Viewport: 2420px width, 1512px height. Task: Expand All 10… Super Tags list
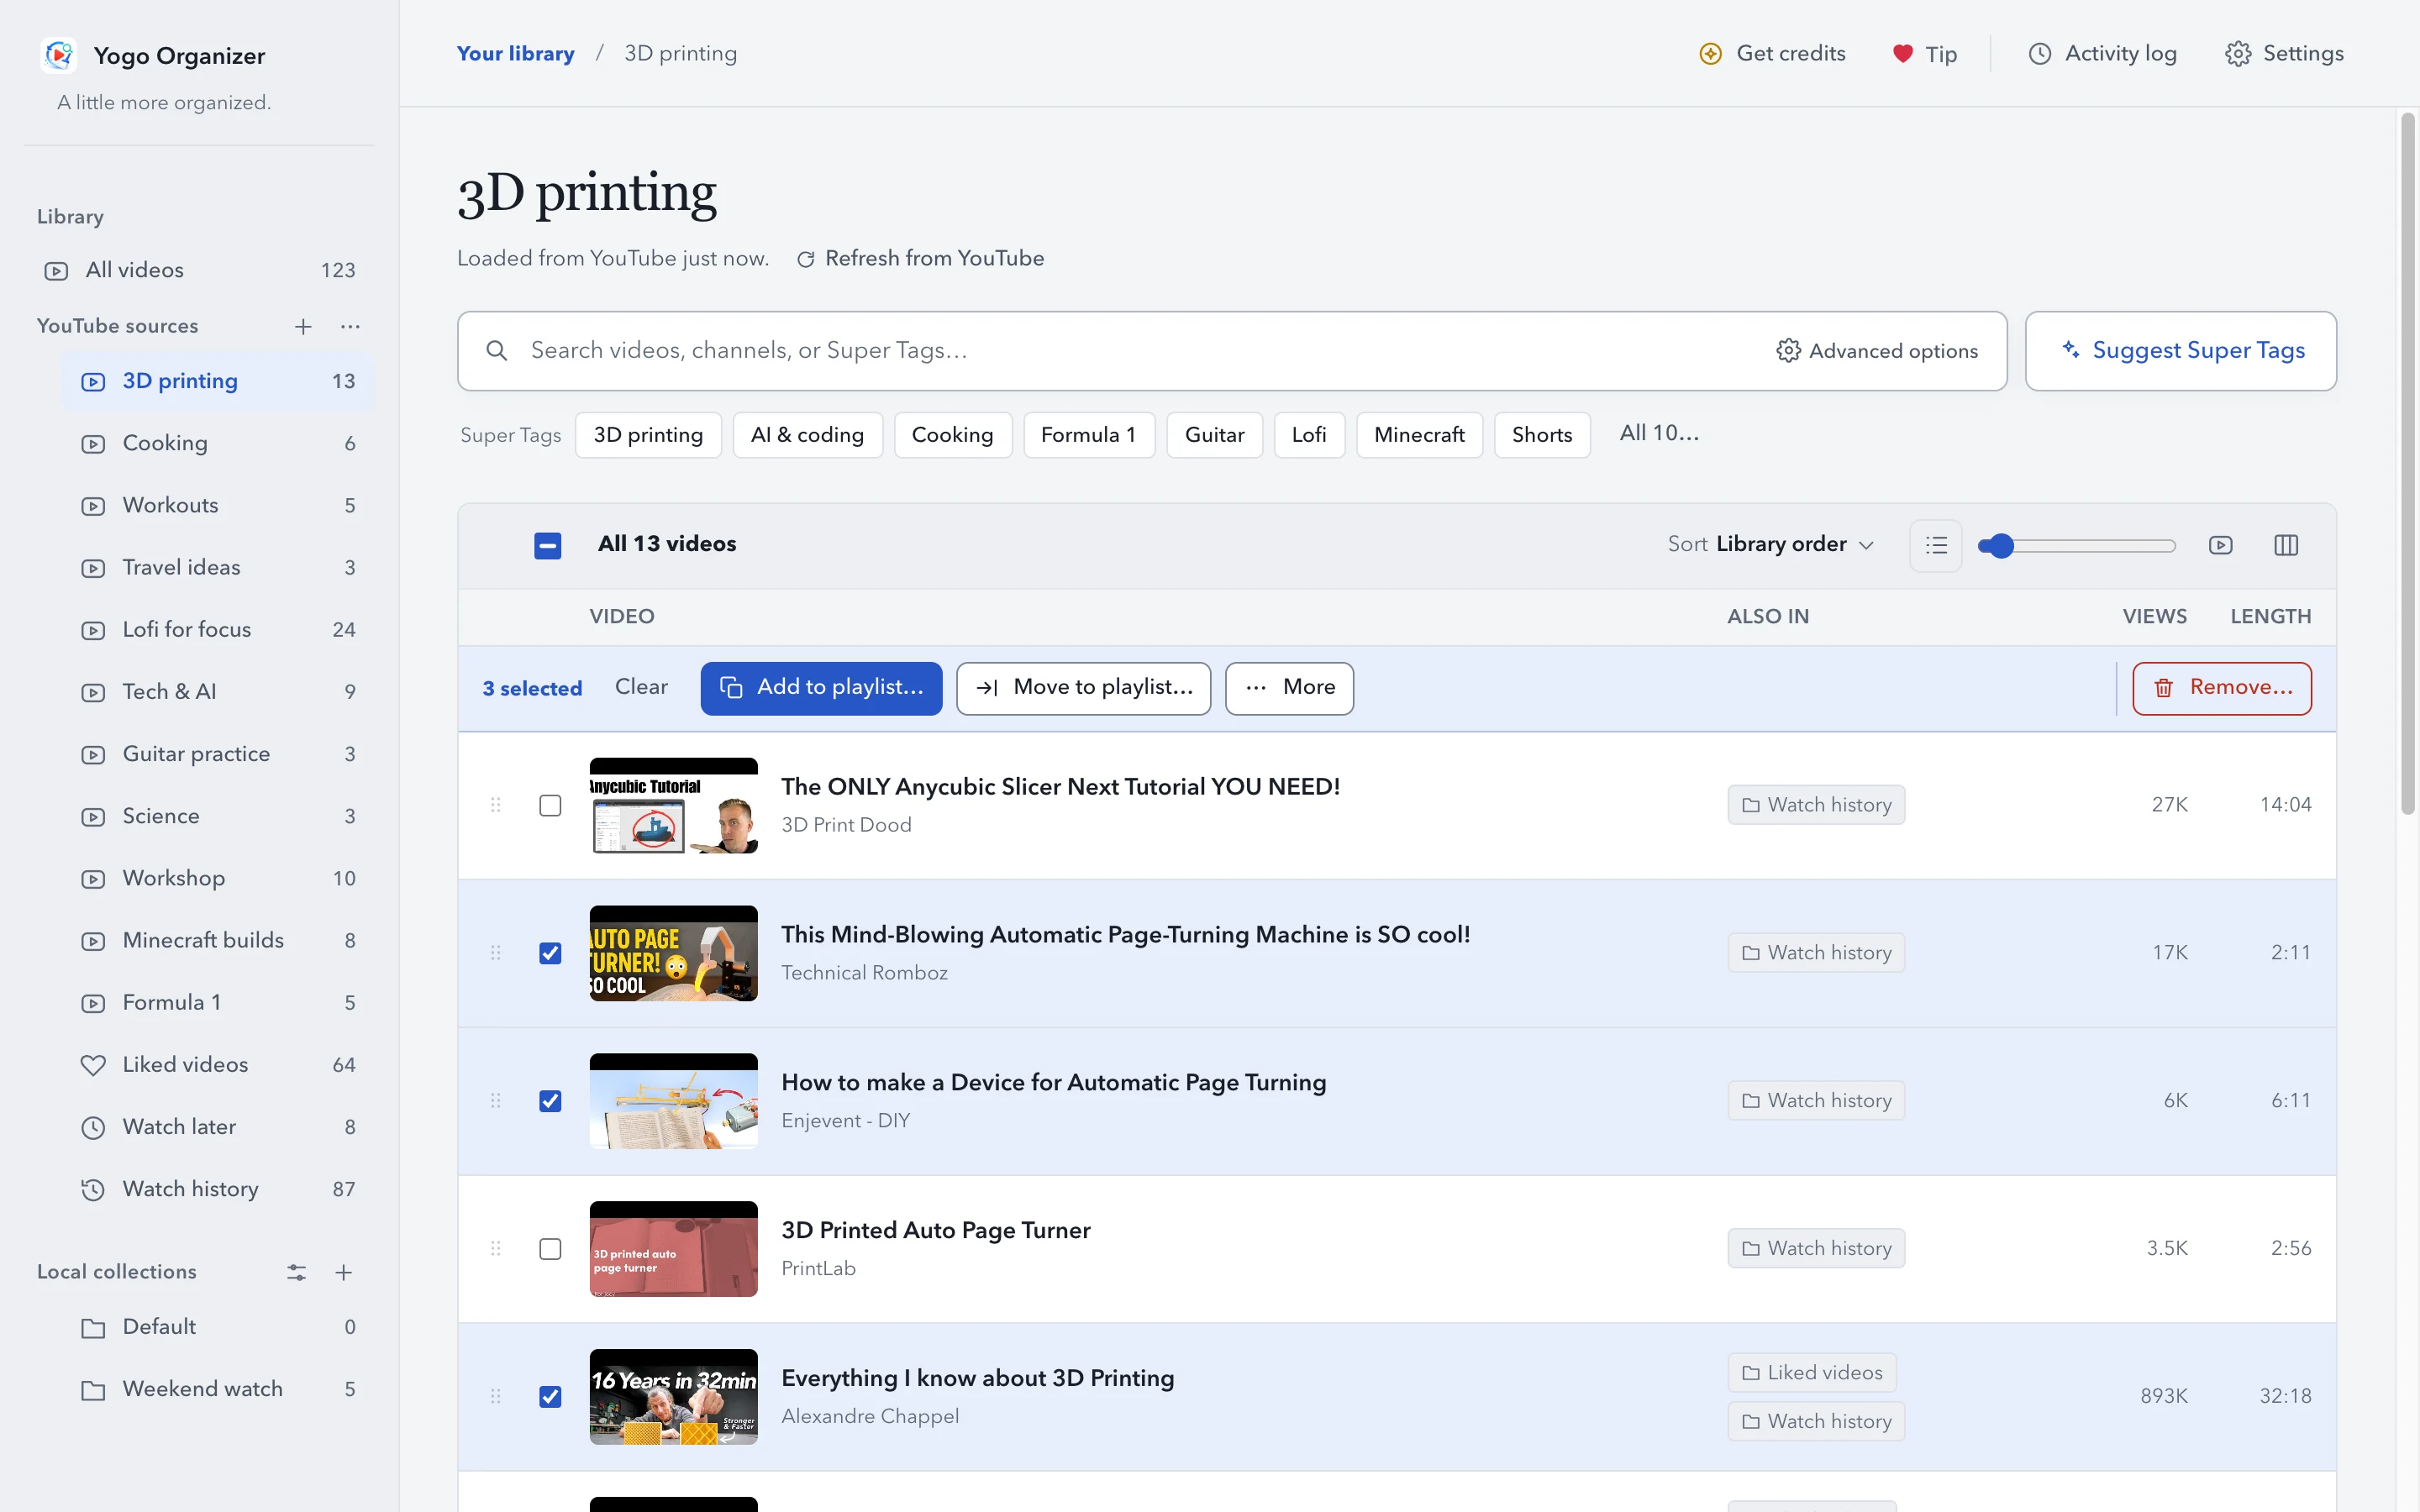1659,433
